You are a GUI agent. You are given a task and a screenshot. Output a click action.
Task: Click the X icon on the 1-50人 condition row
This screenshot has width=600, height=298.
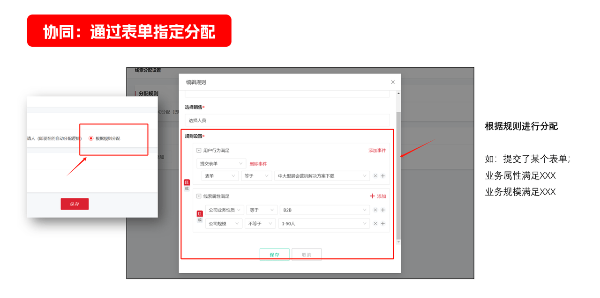375,224
